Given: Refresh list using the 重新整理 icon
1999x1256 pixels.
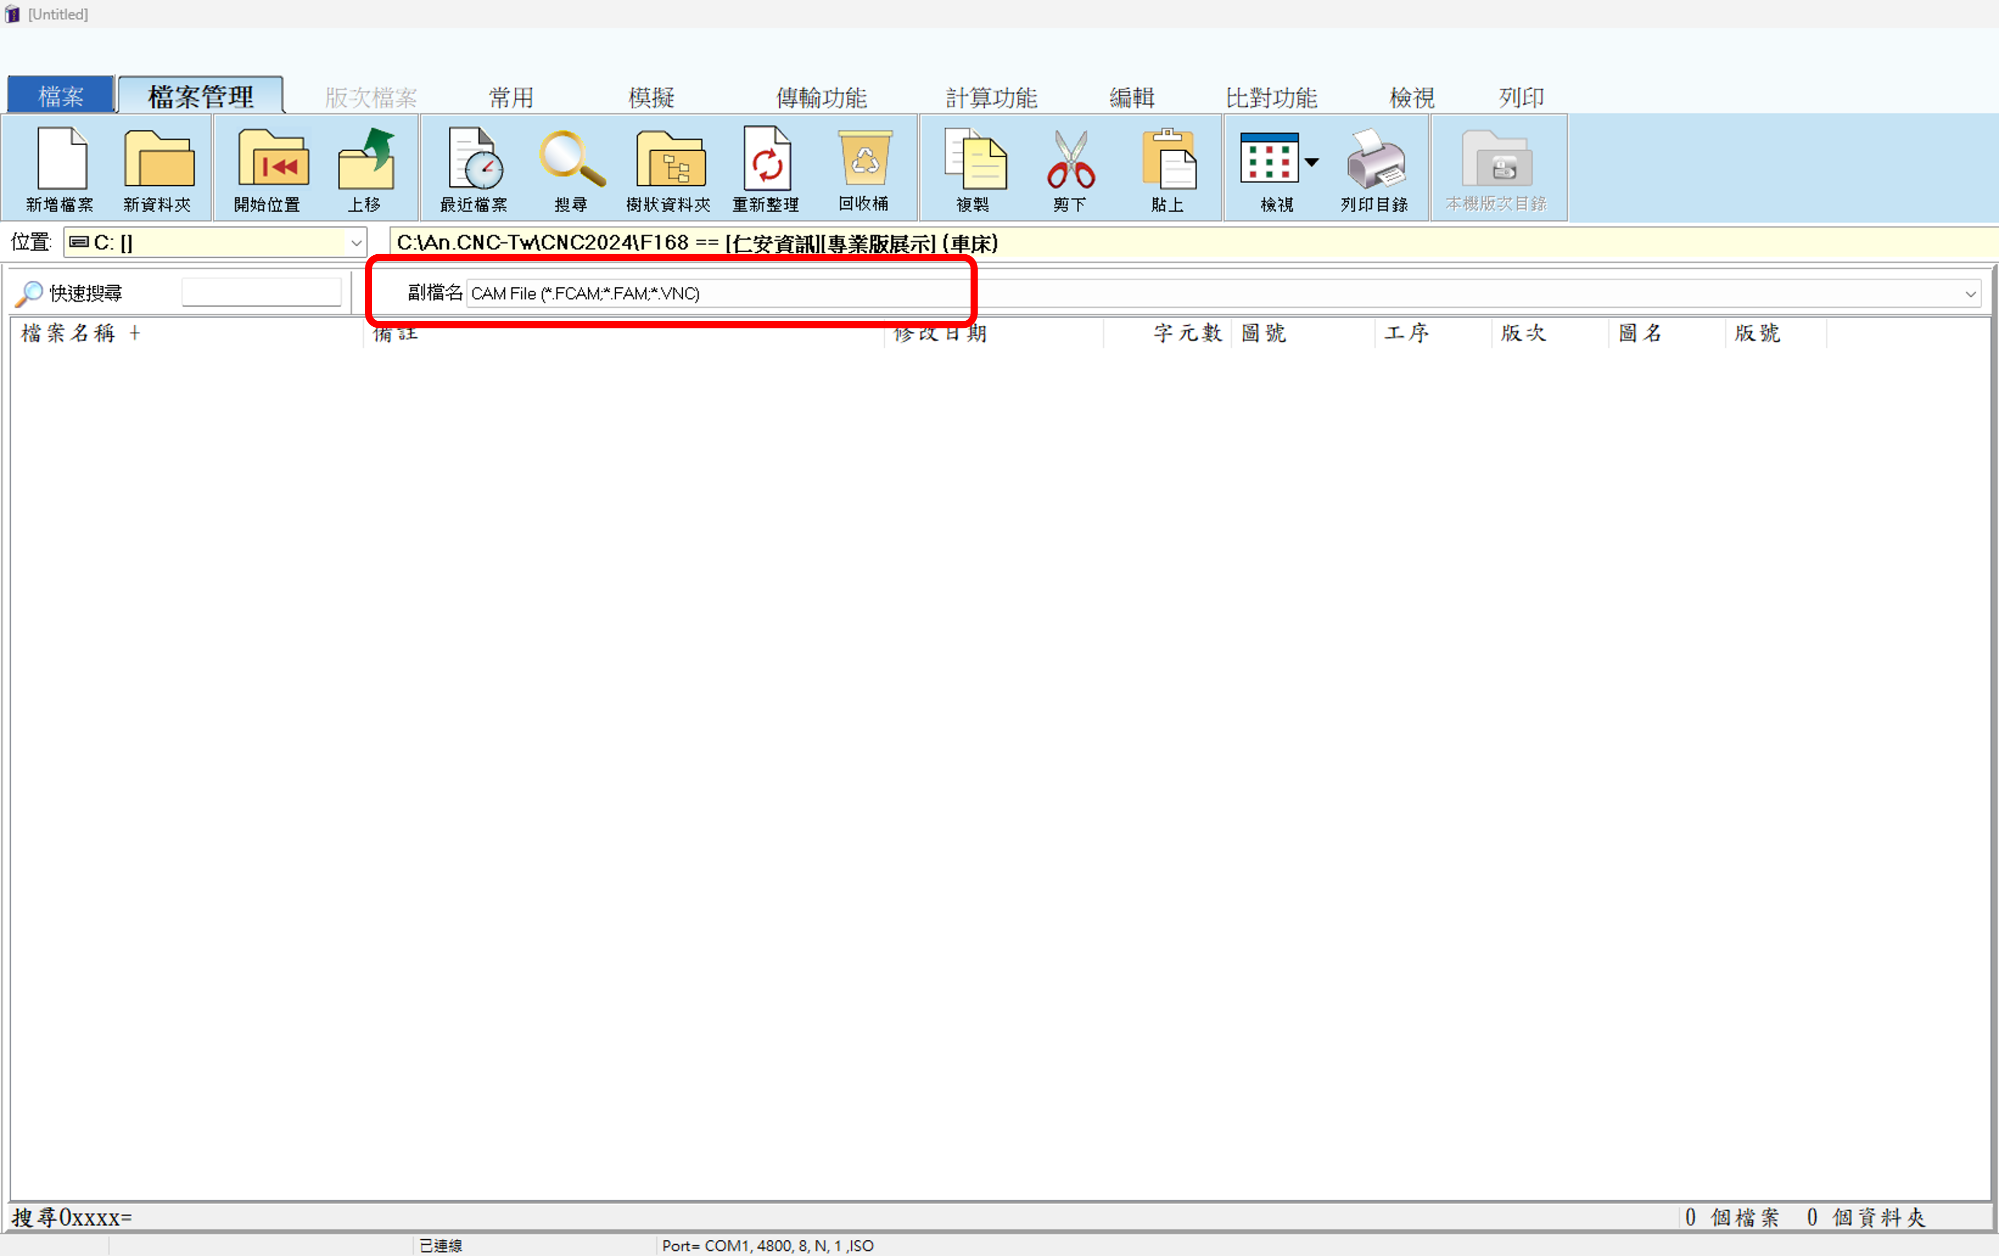Looking at the screenshot, I should 766,159.
